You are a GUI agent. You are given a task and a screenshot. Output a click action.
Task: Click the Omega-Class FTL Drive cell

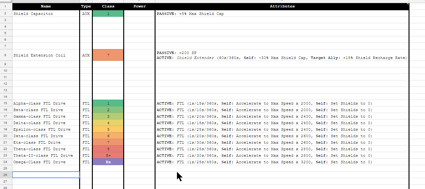tap(46, 162)
